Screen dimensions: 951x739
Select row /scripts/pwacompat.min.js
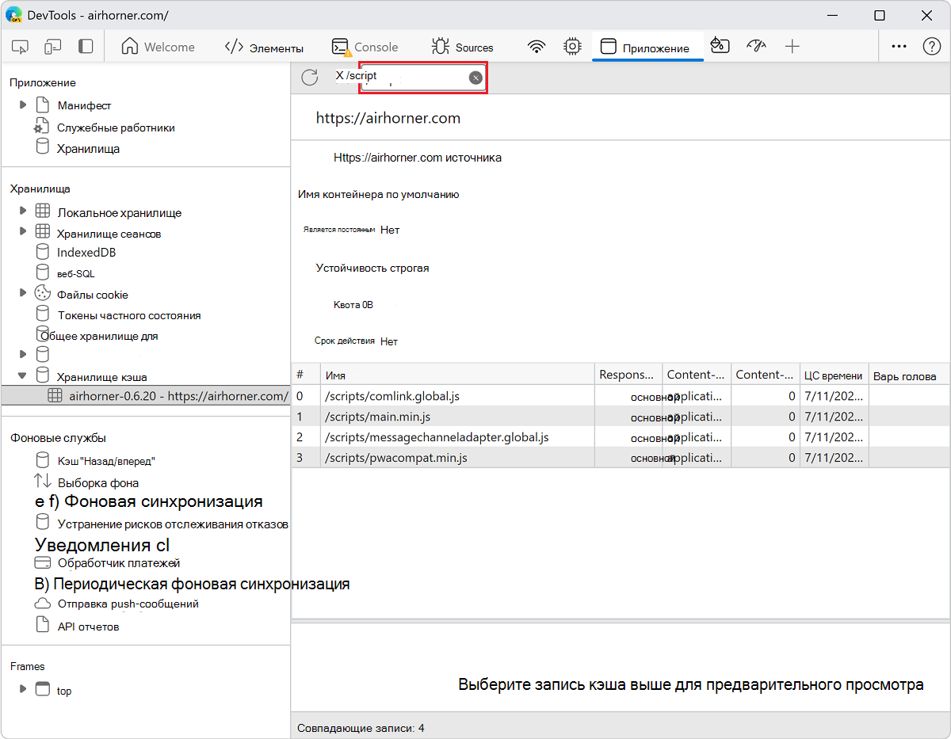621,457
